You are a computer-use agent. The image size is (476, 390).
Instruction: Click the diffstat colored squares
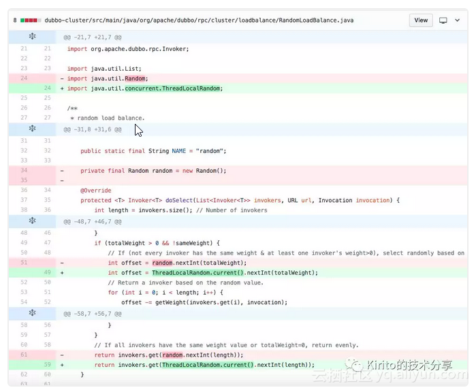pyautogui.click(x=31, y=20)
